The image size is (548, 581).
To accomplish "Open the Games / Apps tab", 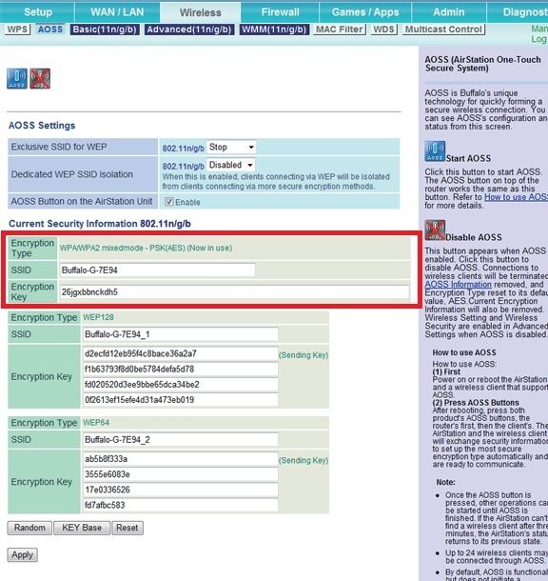I will [365, 12].
